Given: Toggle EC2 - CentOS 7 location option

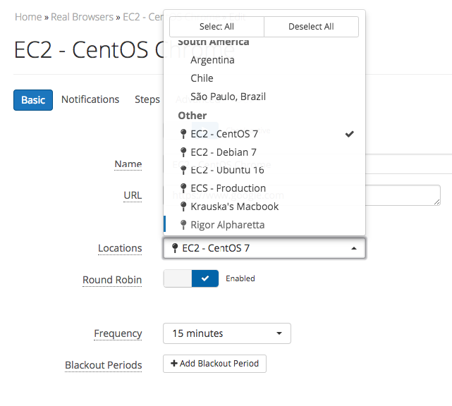Looking at the screenshot, I should (x=264, y=134).
